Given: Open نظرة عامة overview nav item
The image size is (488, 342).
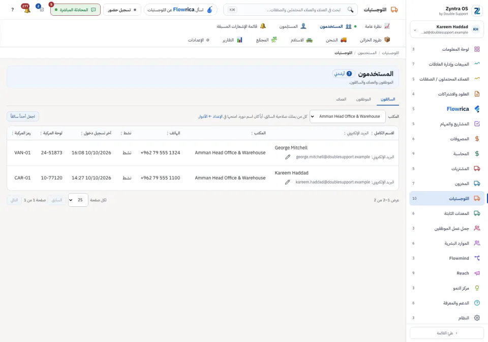Looking at the screenshot, I should pyautogui.click(x=377, y=26).
